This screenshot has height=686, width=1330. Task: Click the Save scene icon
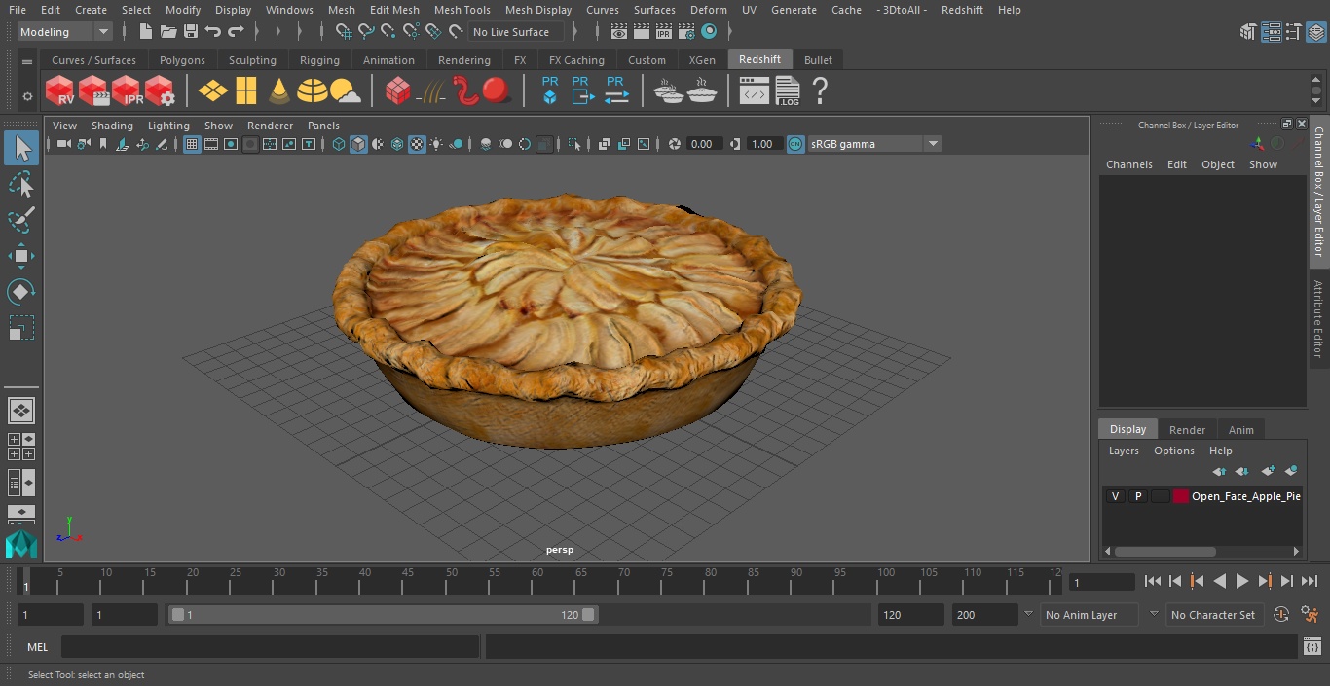(191, 32)
